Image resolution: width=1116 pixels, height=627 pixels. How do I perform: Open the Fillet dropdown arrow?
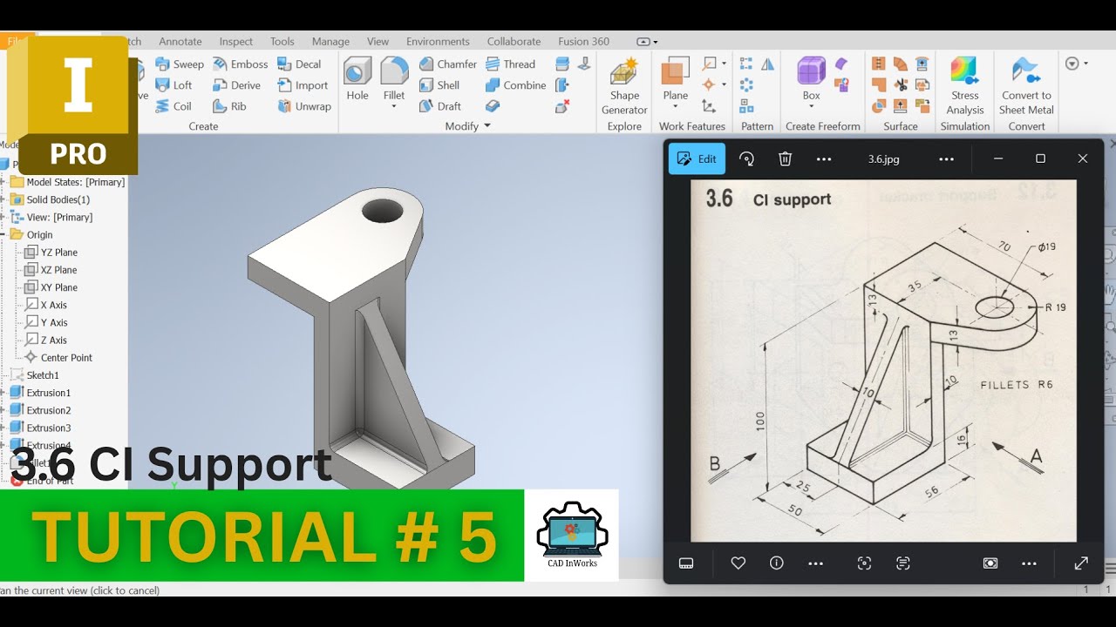point(394,106)
